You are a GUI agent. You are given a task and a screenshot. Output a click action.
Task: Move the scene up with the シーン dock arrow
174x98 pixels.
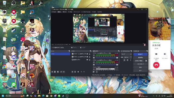tap(61, 72)
